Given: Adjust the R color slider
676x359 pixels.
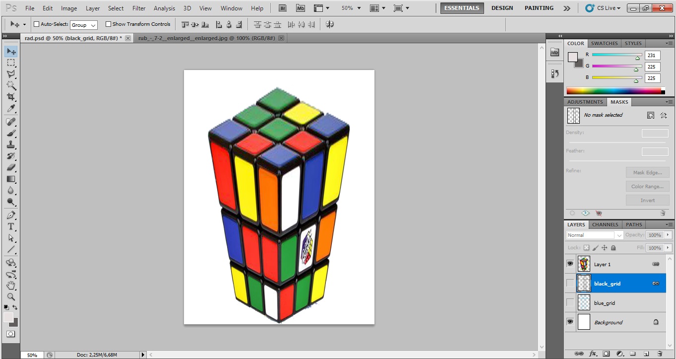Looking at the screenshot, I should tap(637, 57).
